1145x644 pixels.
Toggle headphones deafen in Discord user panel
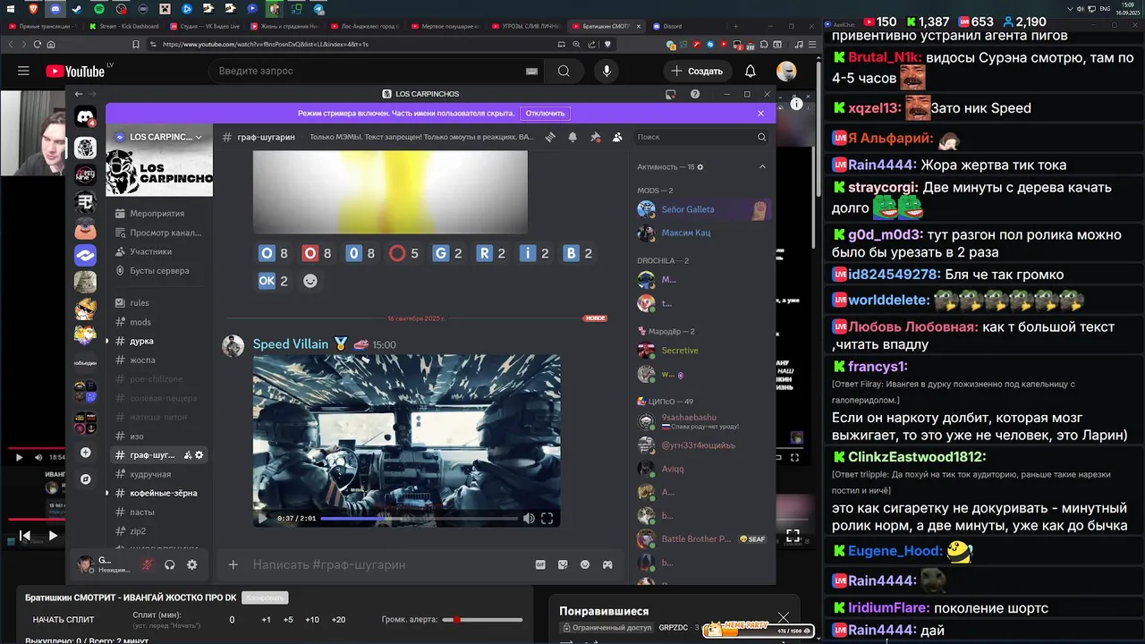(x=169, y=564)
